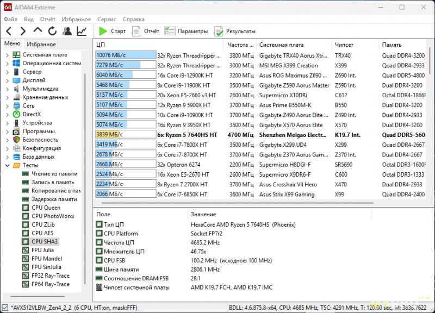This screenshot has width=435, height=313.
Task: Collapse the Тесты tree node
Action: [7, 166]
